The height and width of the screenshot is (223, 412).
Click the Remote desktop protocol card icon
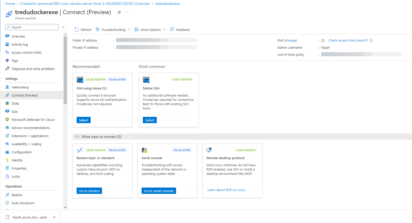[209, 150]
